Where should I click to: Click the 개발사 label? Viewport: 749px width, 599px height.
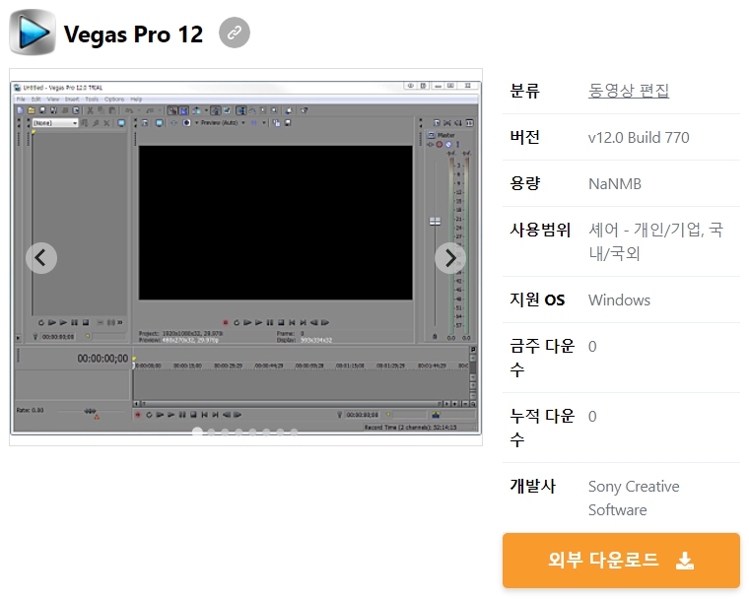coord(532,486)
